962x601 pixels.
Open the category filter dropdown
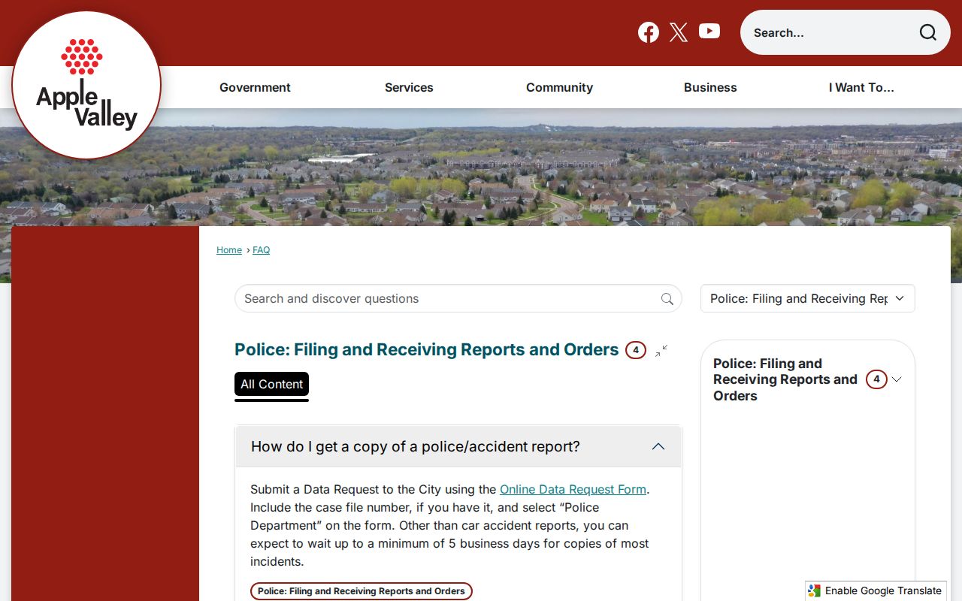pos(808,298)
